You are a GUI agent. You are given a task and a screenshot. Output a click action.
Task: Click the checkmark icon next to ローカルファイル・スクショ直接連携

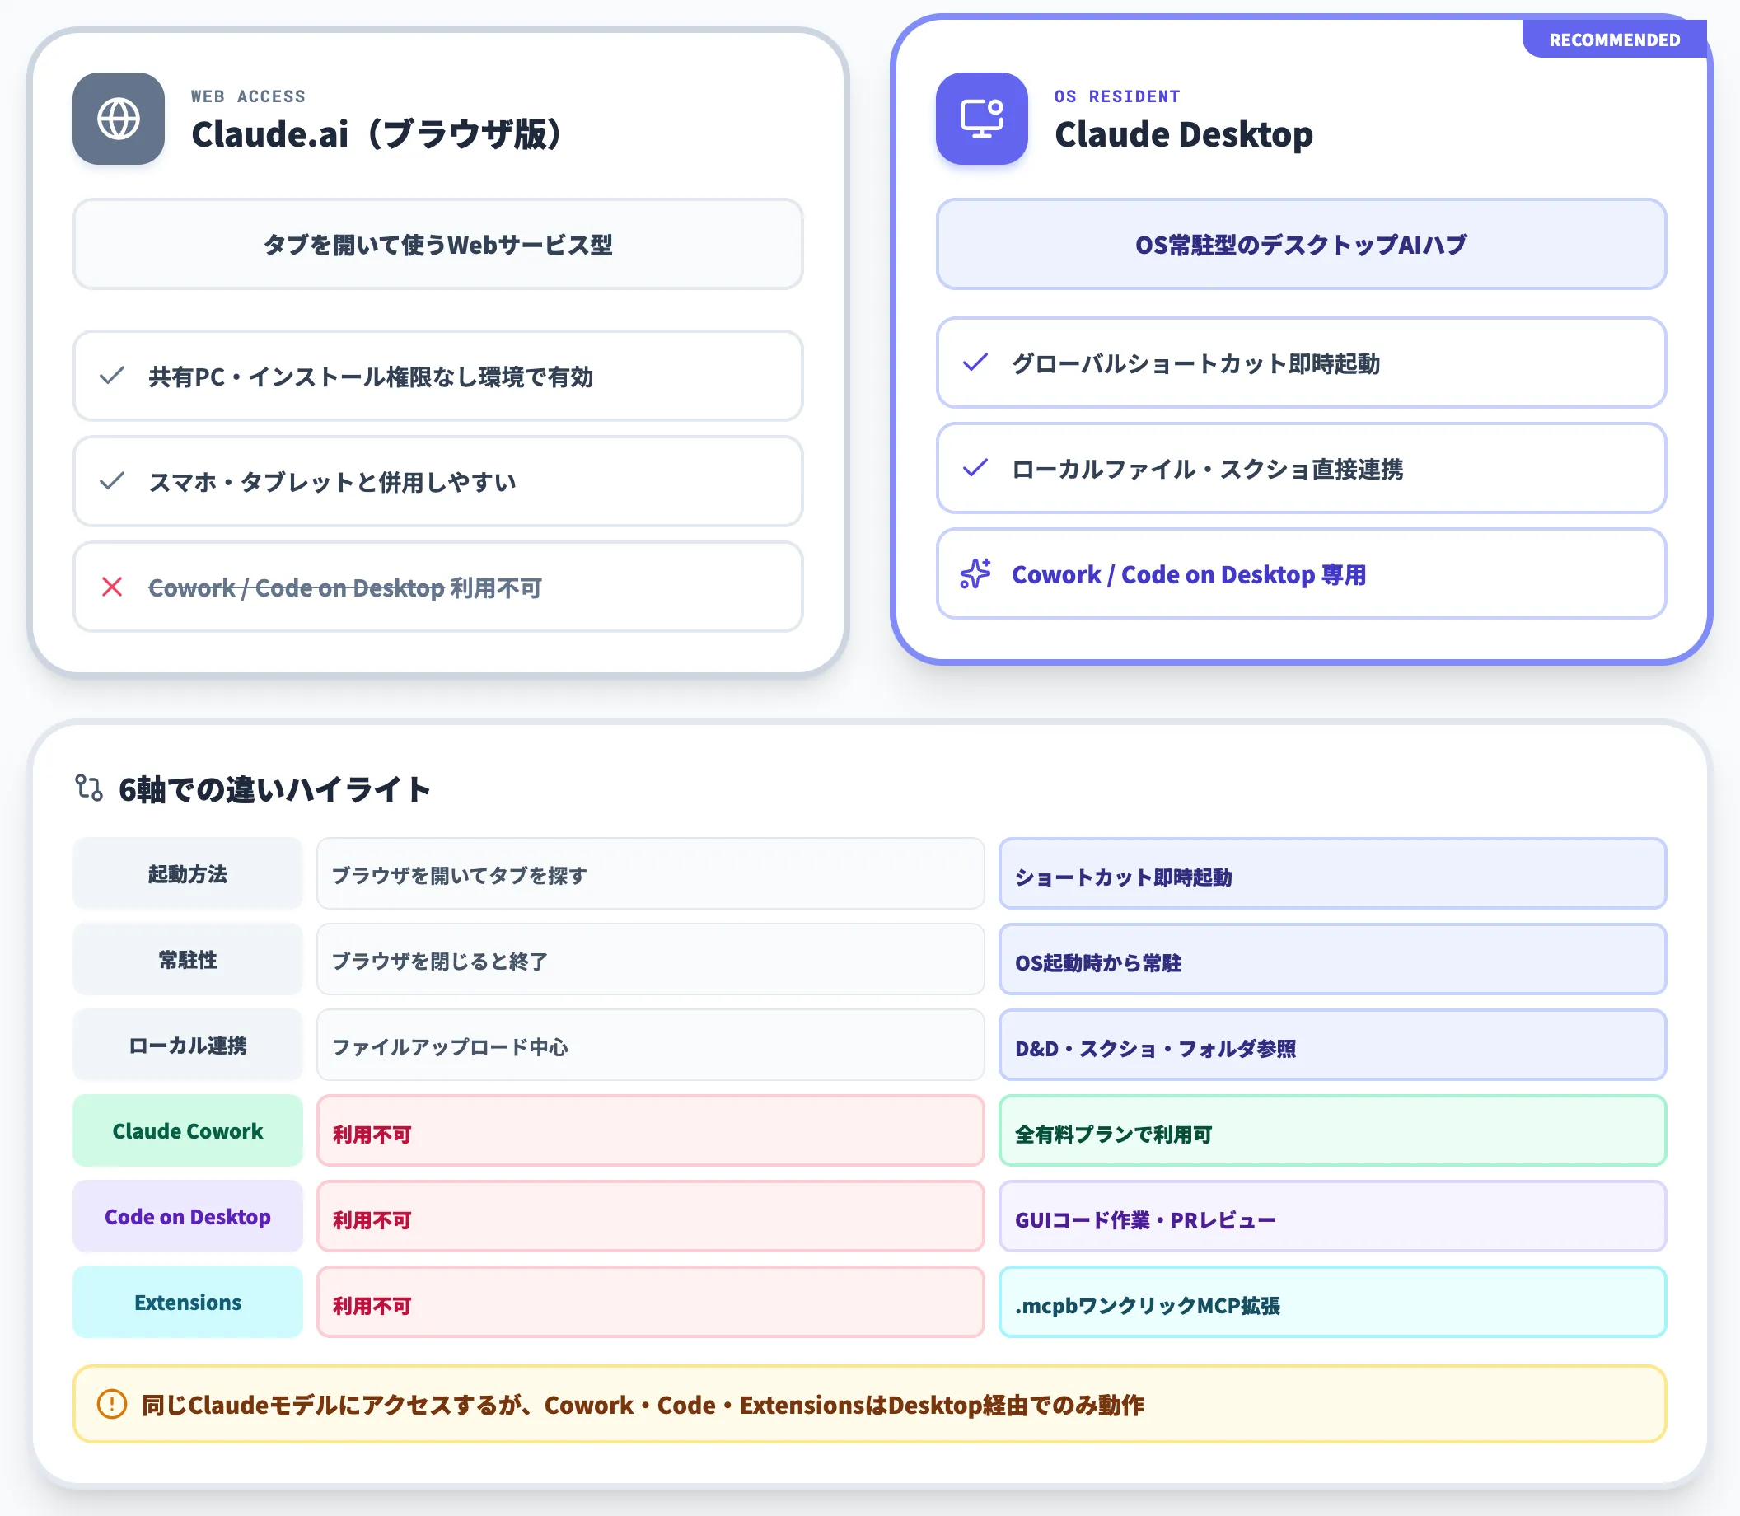point(975,468)
